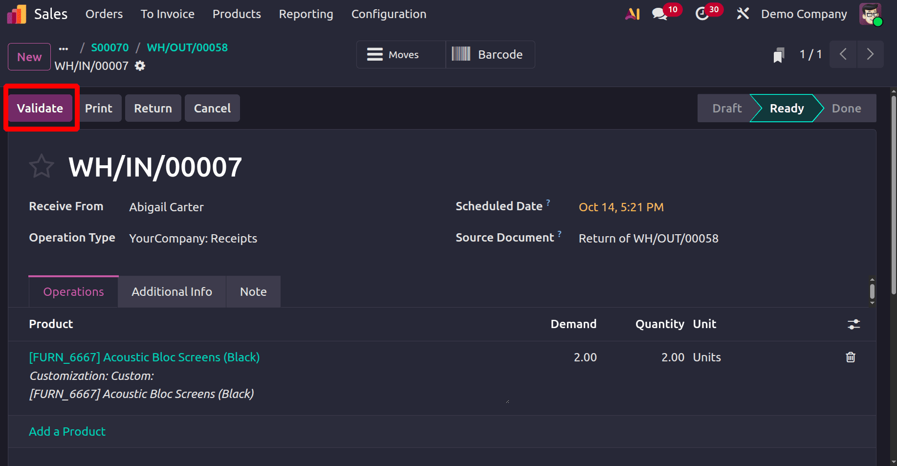
Task: Open the chat messages icon
Action: (659, 14)
